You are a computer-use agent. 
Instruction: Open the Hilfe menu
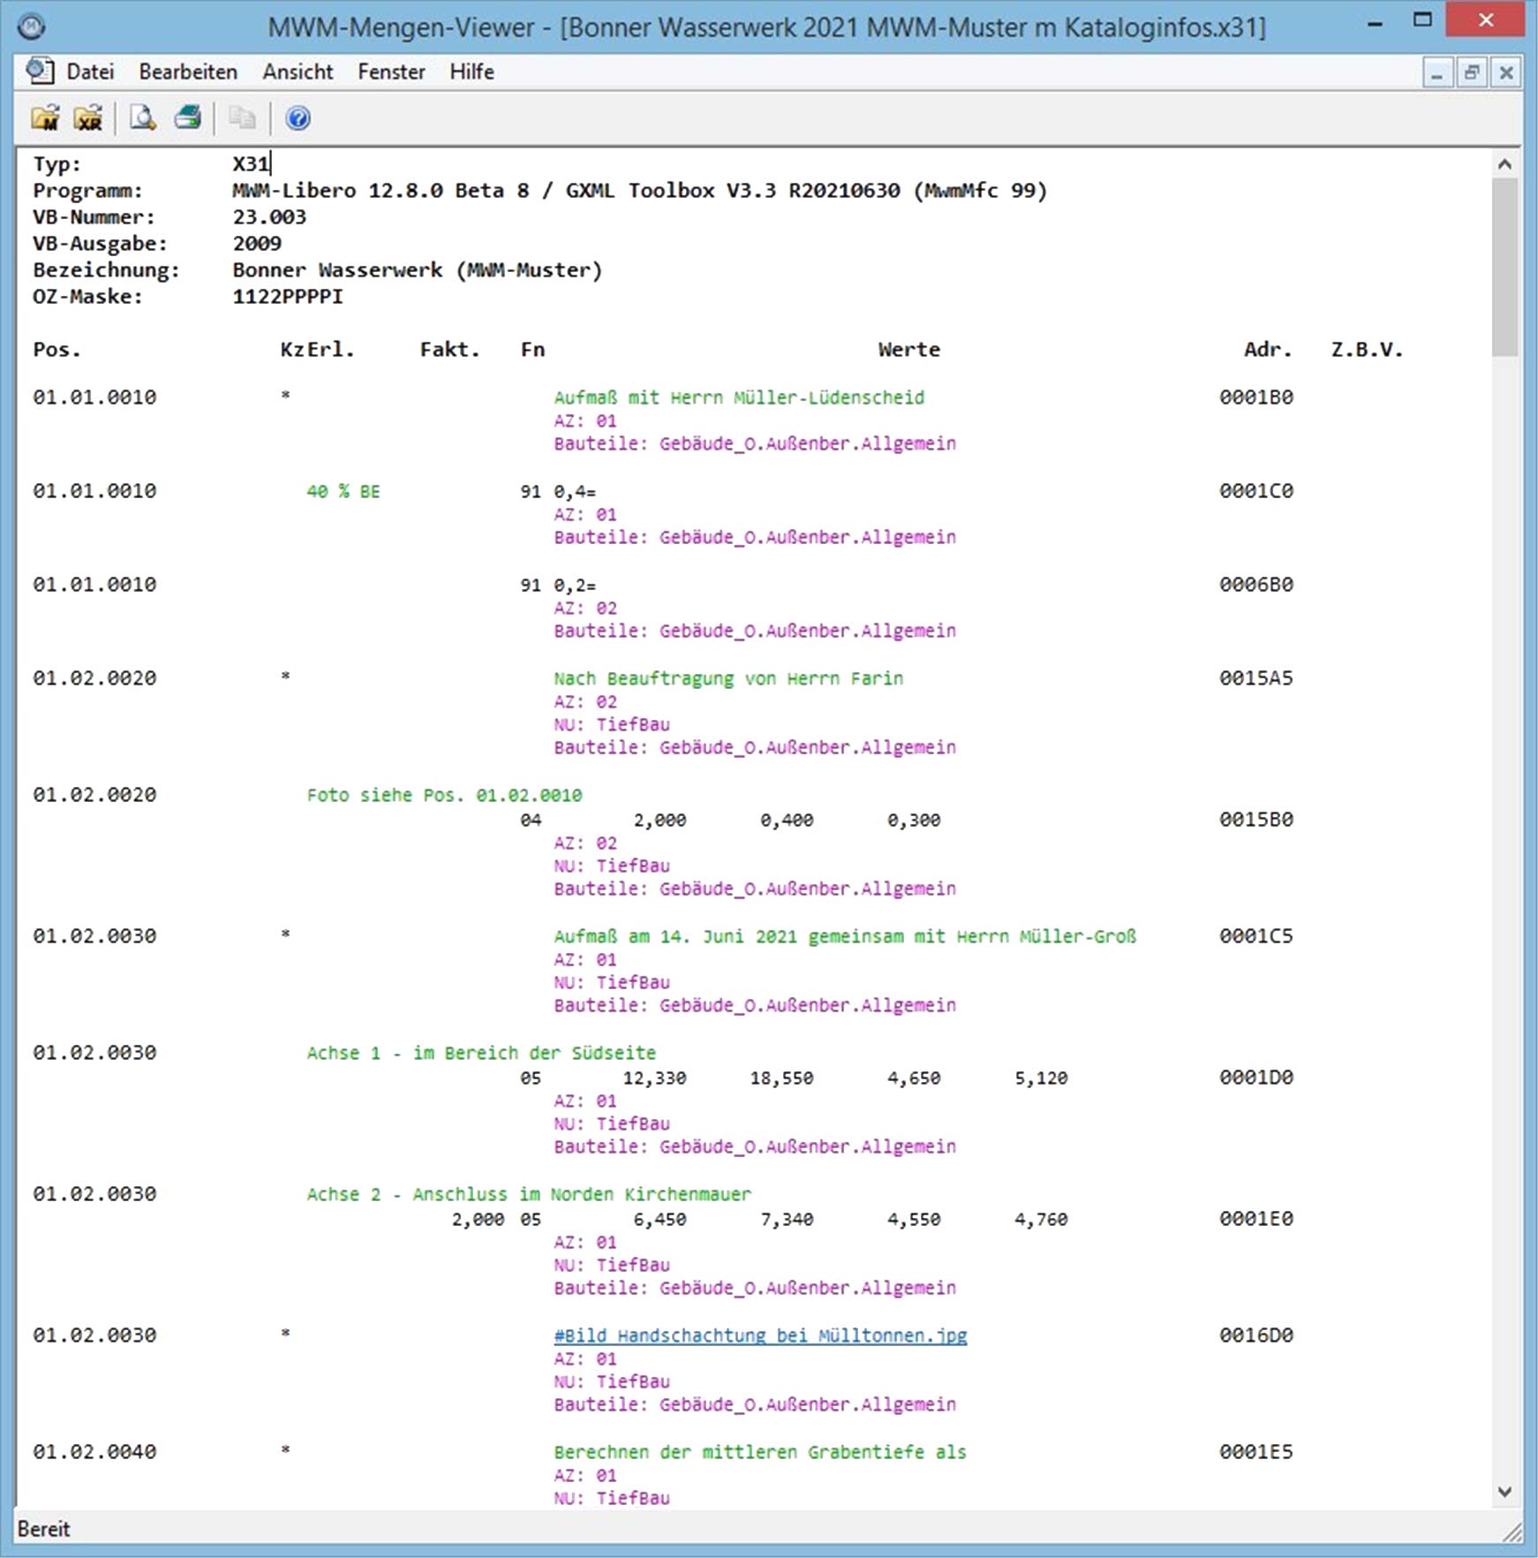click(471, 72)
